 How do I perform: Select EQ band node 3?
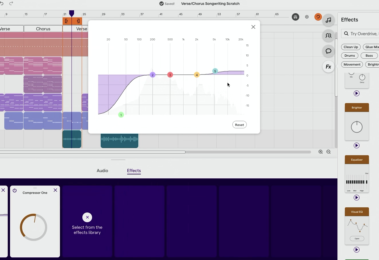point(170,75)
